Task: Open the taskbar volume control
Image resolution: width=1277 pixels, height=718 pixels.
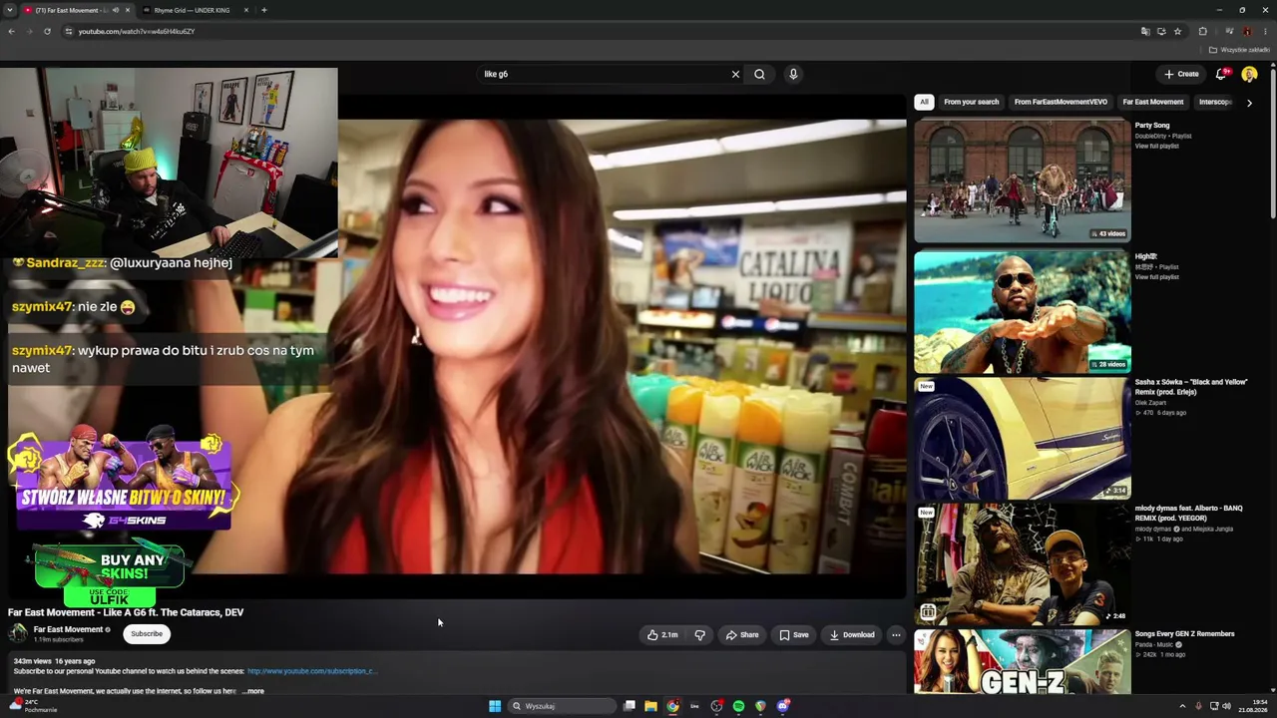Action: point(1226,706)
